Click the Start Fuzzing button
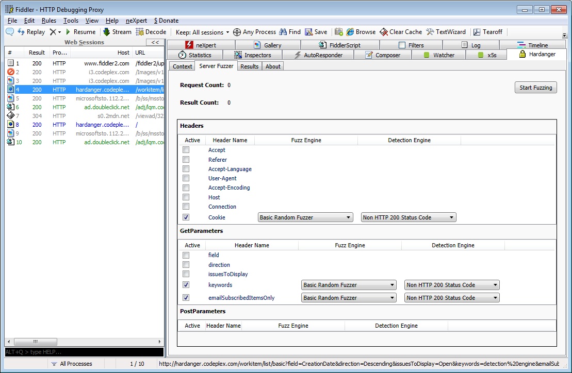Viewport: 572px width, 373px height. pos(535,88)
